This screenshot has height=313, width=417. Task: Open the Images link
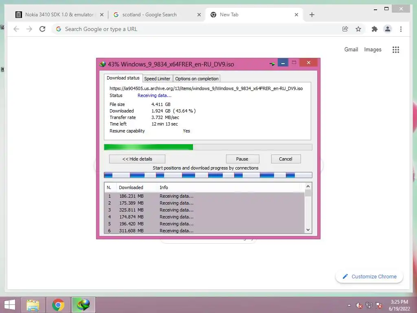[373, 49]
